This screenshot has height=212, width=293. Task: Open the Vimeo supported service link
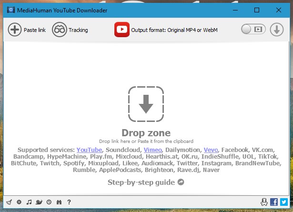click(152, 150)
